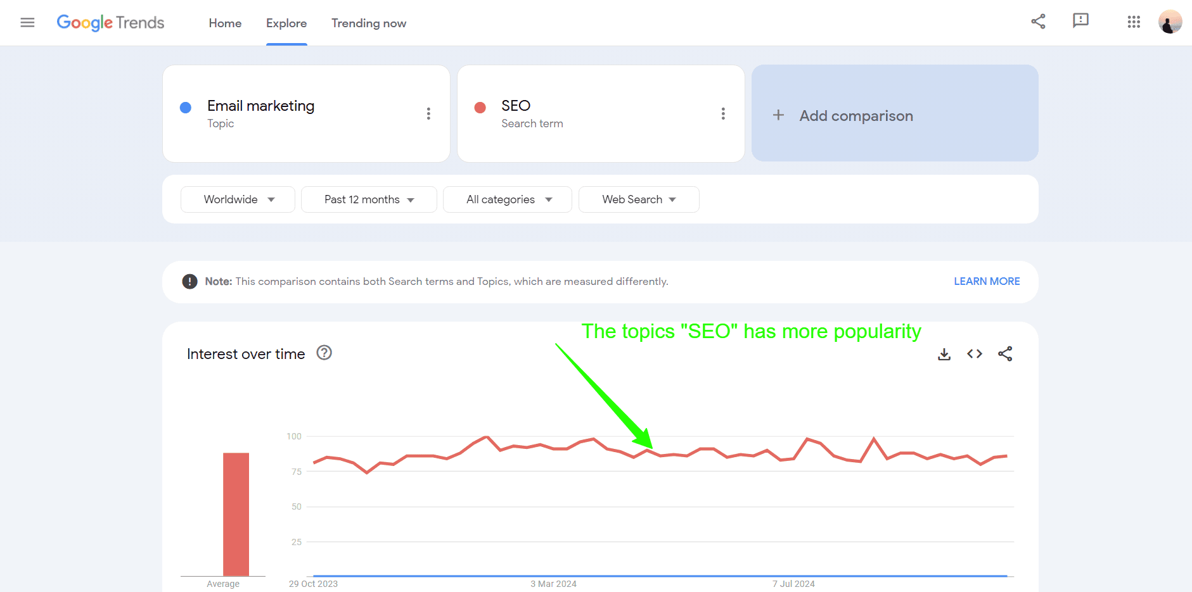Expand the Worldwide region dropdown
1192x592 pixels.
pyautogui.click(x=237, y=199)
